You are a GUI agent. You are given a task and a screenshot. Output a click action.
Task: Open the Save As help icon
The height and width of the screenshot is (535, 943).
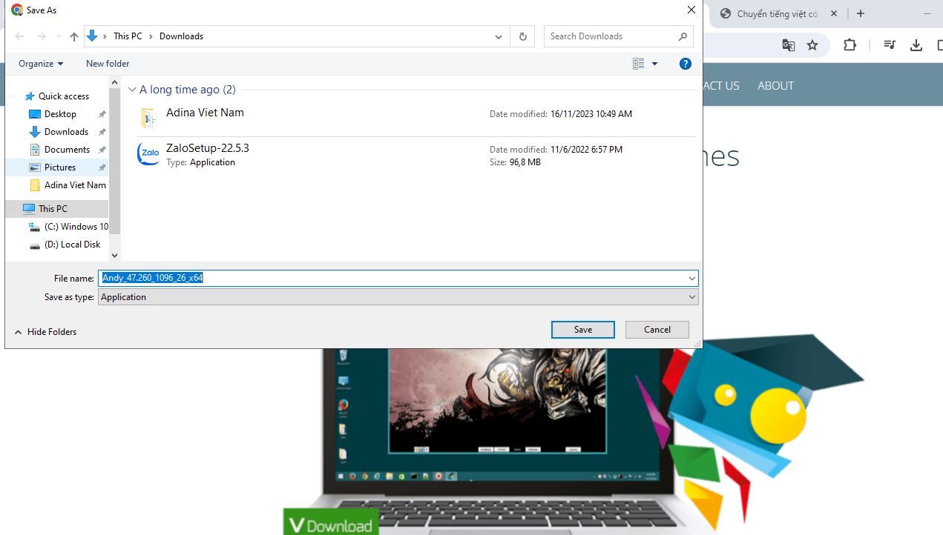click(686, 64)
